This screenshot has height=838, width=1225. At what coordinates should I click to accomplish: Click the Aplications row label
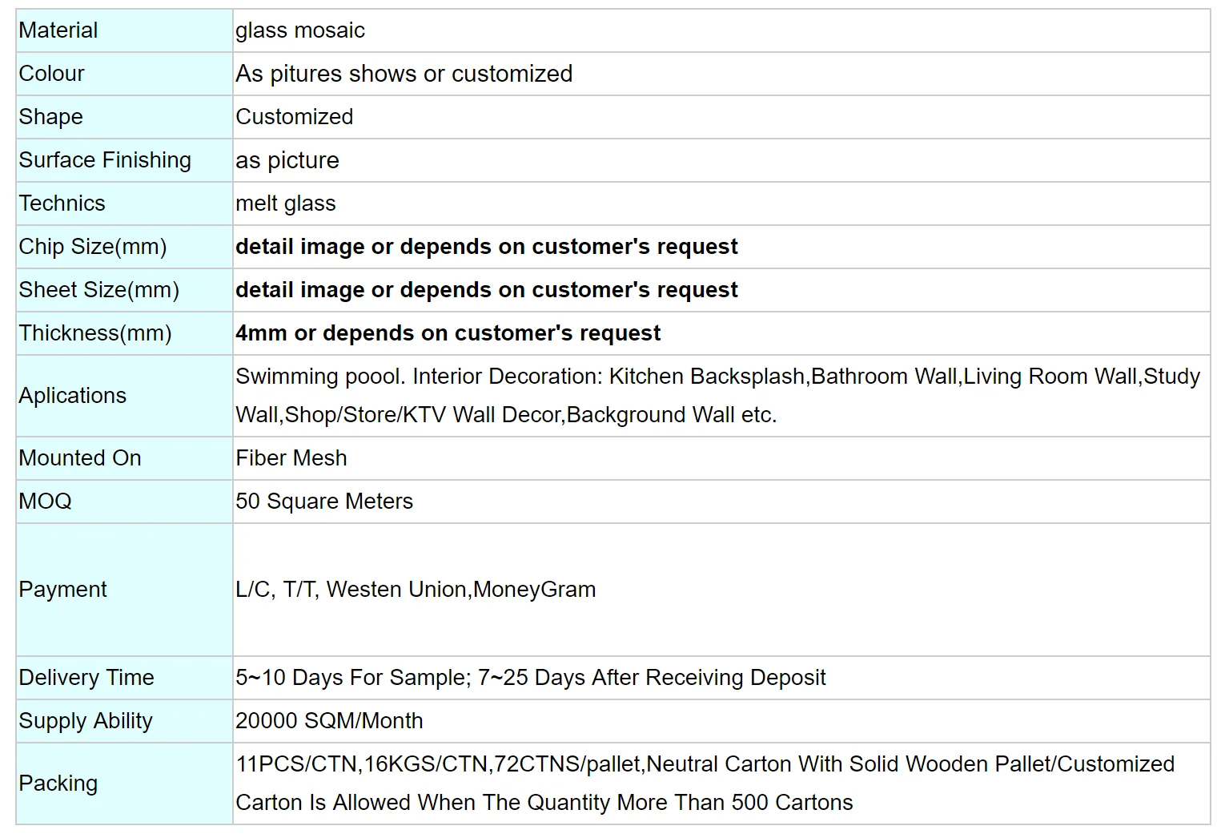[x=73, y=396]
